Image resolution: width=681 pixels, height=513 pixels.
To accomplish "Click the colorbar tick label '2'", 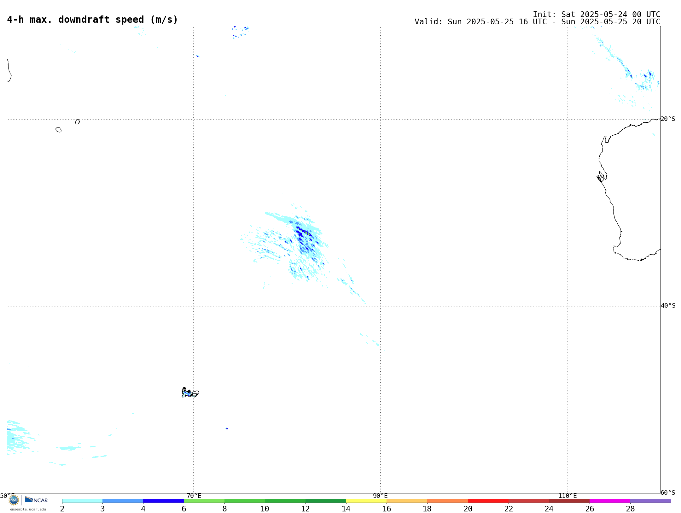I will click(x=62, y=509).
